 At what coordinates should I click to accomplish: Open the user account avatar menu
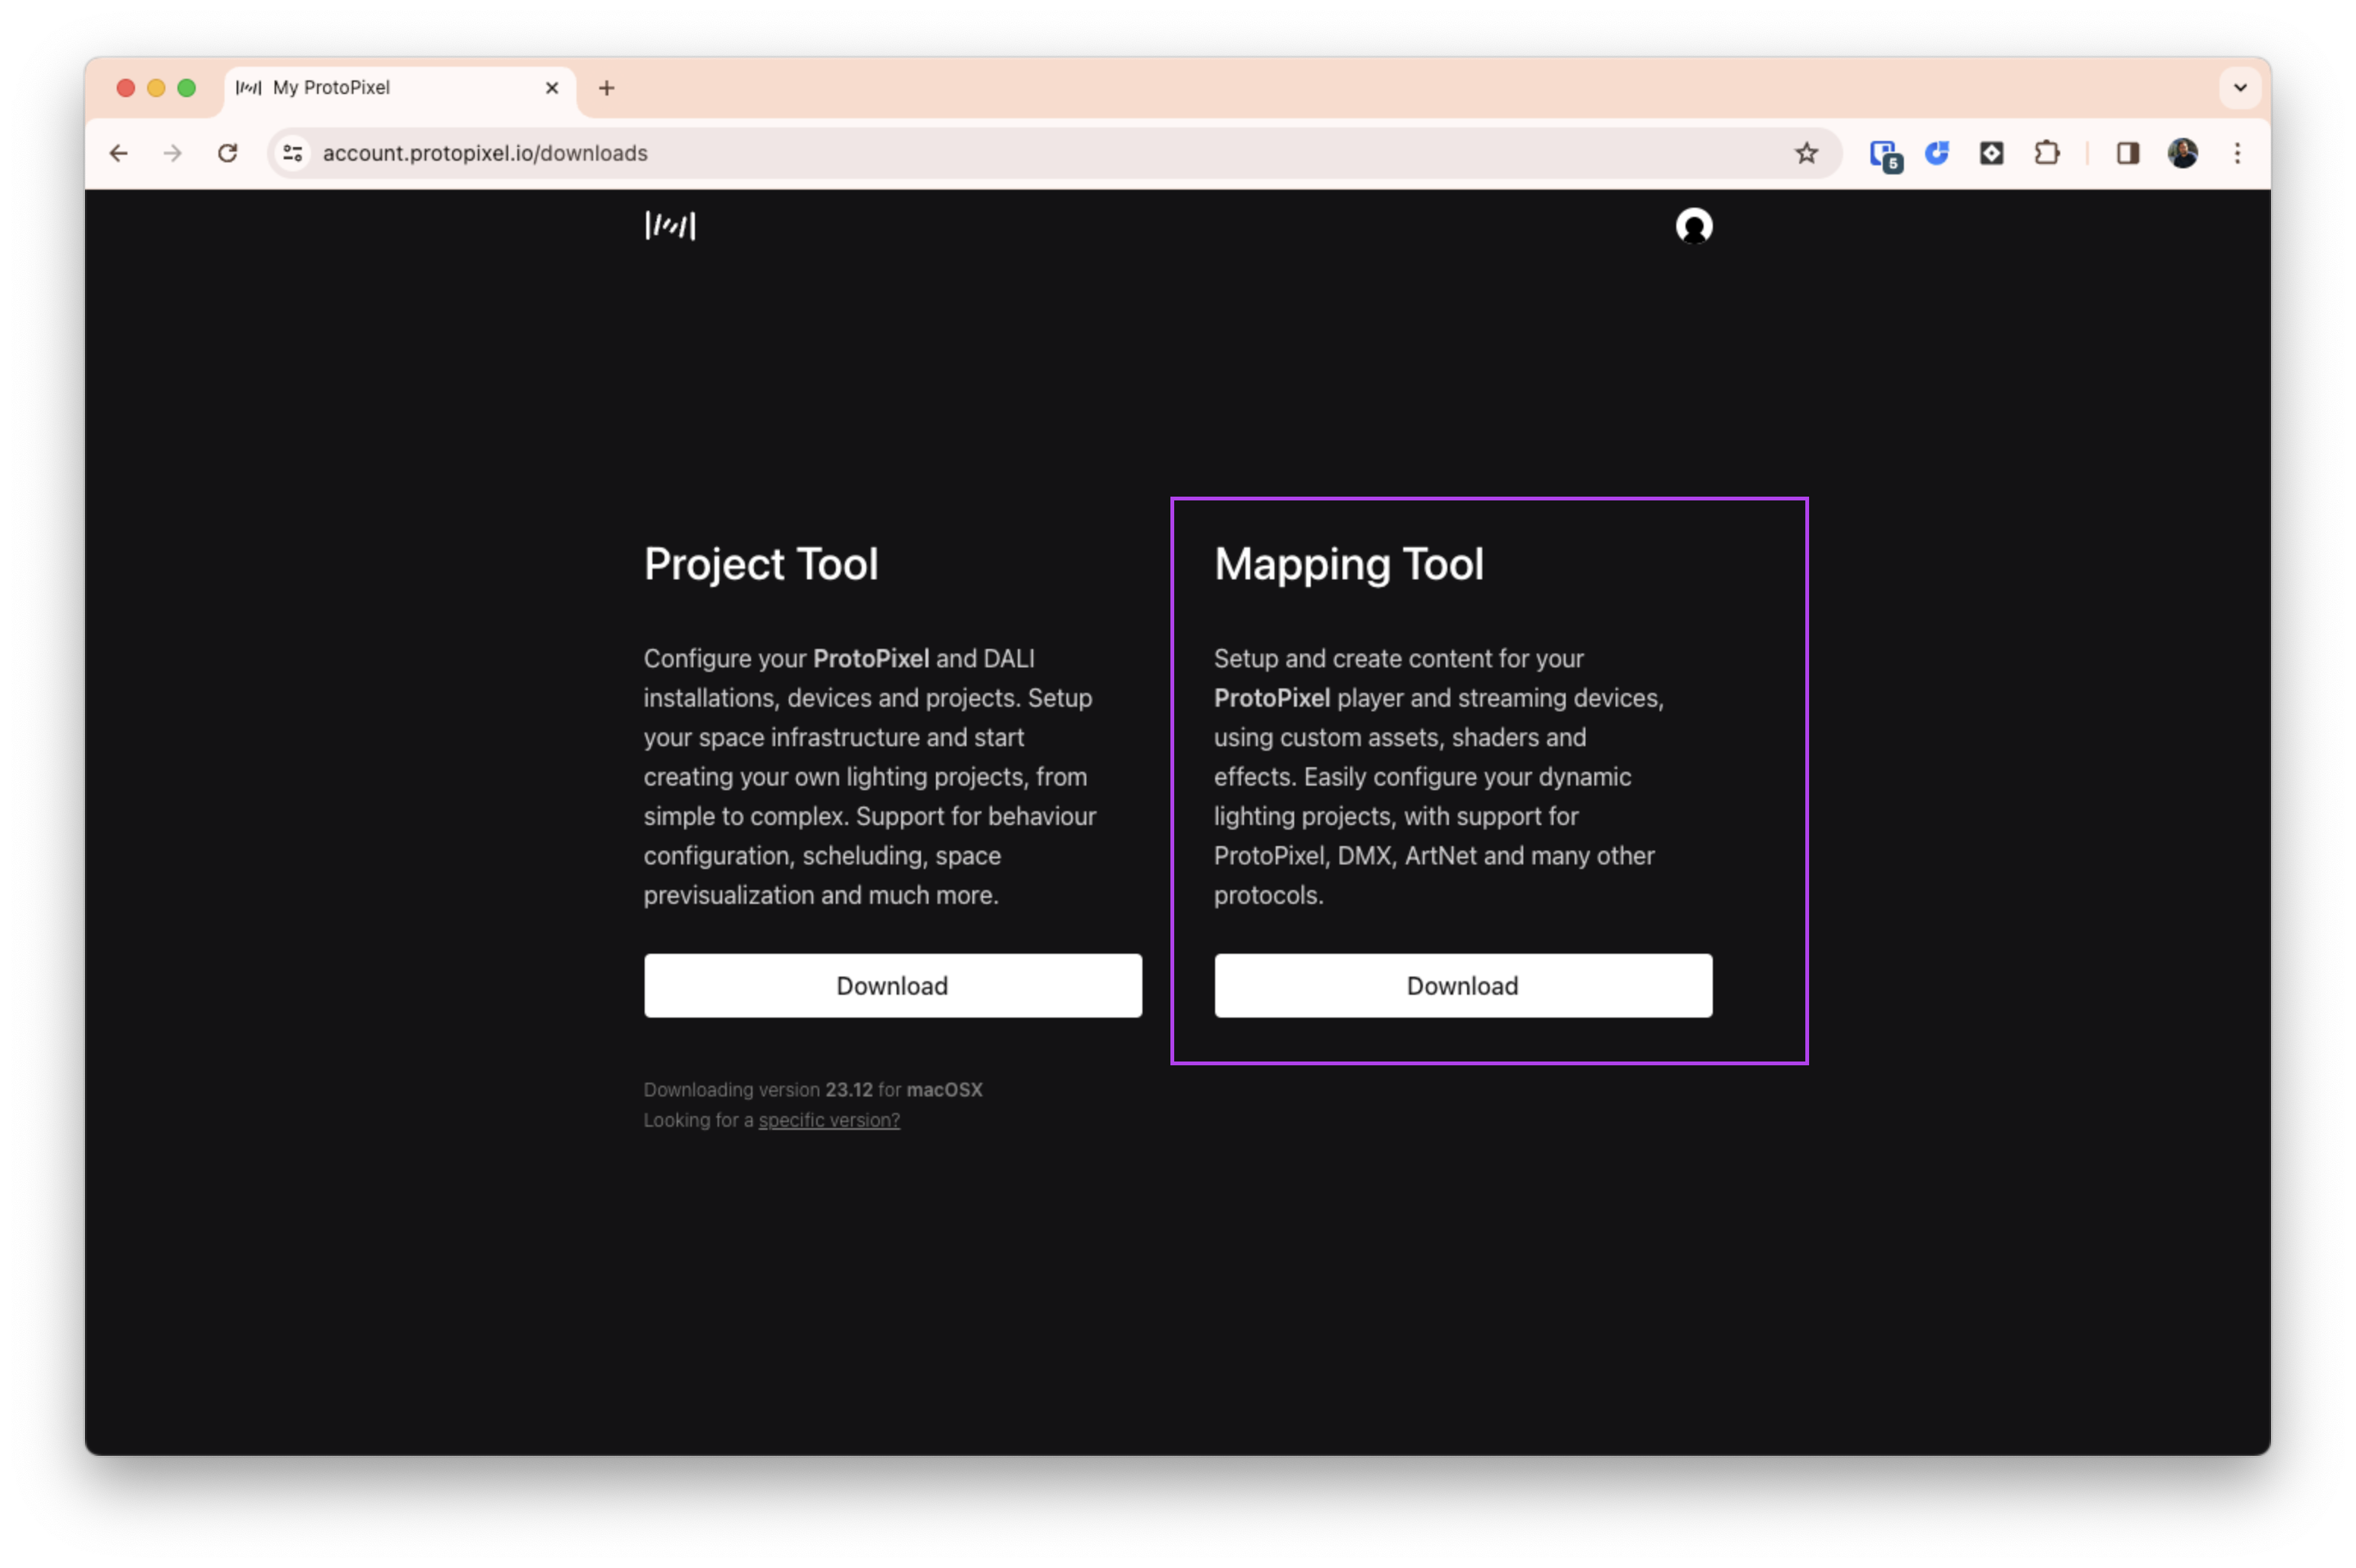click(x=1693, y=226)
